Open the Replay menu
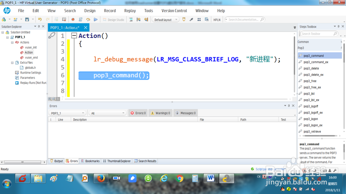The height and width of the screenshot is (194, 346). (130, 11)
